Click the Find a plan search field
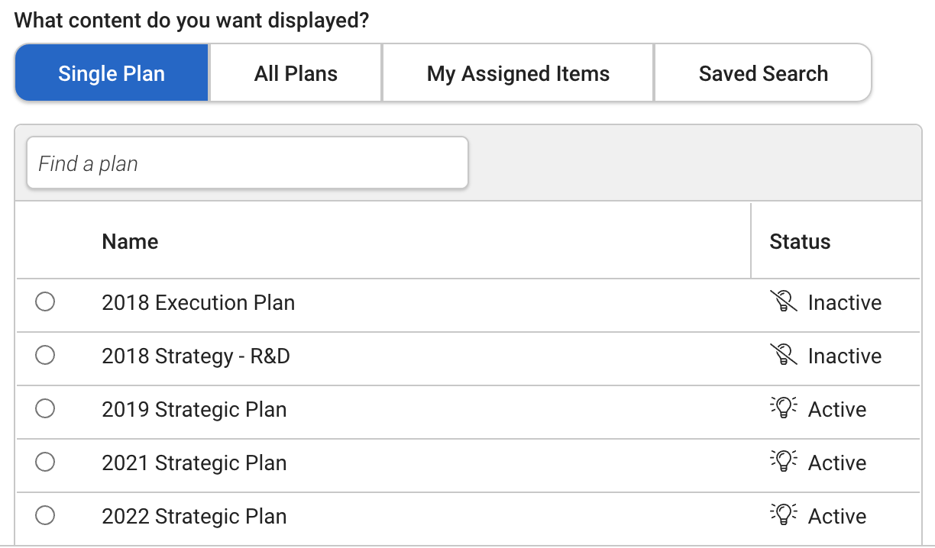This screenshot has height=548, width=935. 247,163
